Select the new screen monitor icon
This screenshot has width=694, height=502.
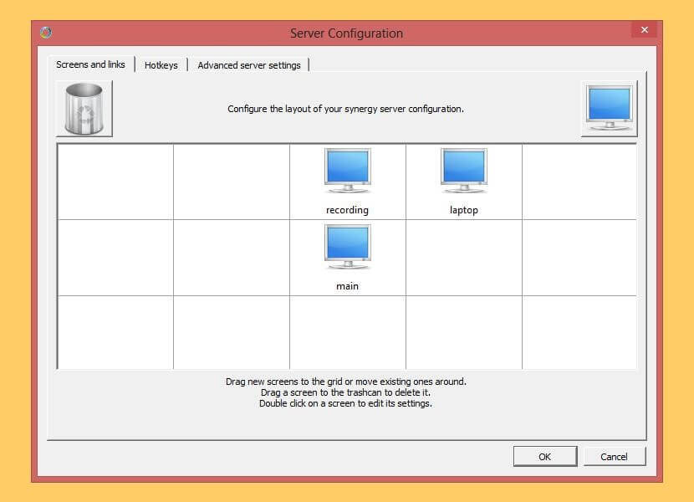pyautogui.click(x=609, y=109)
